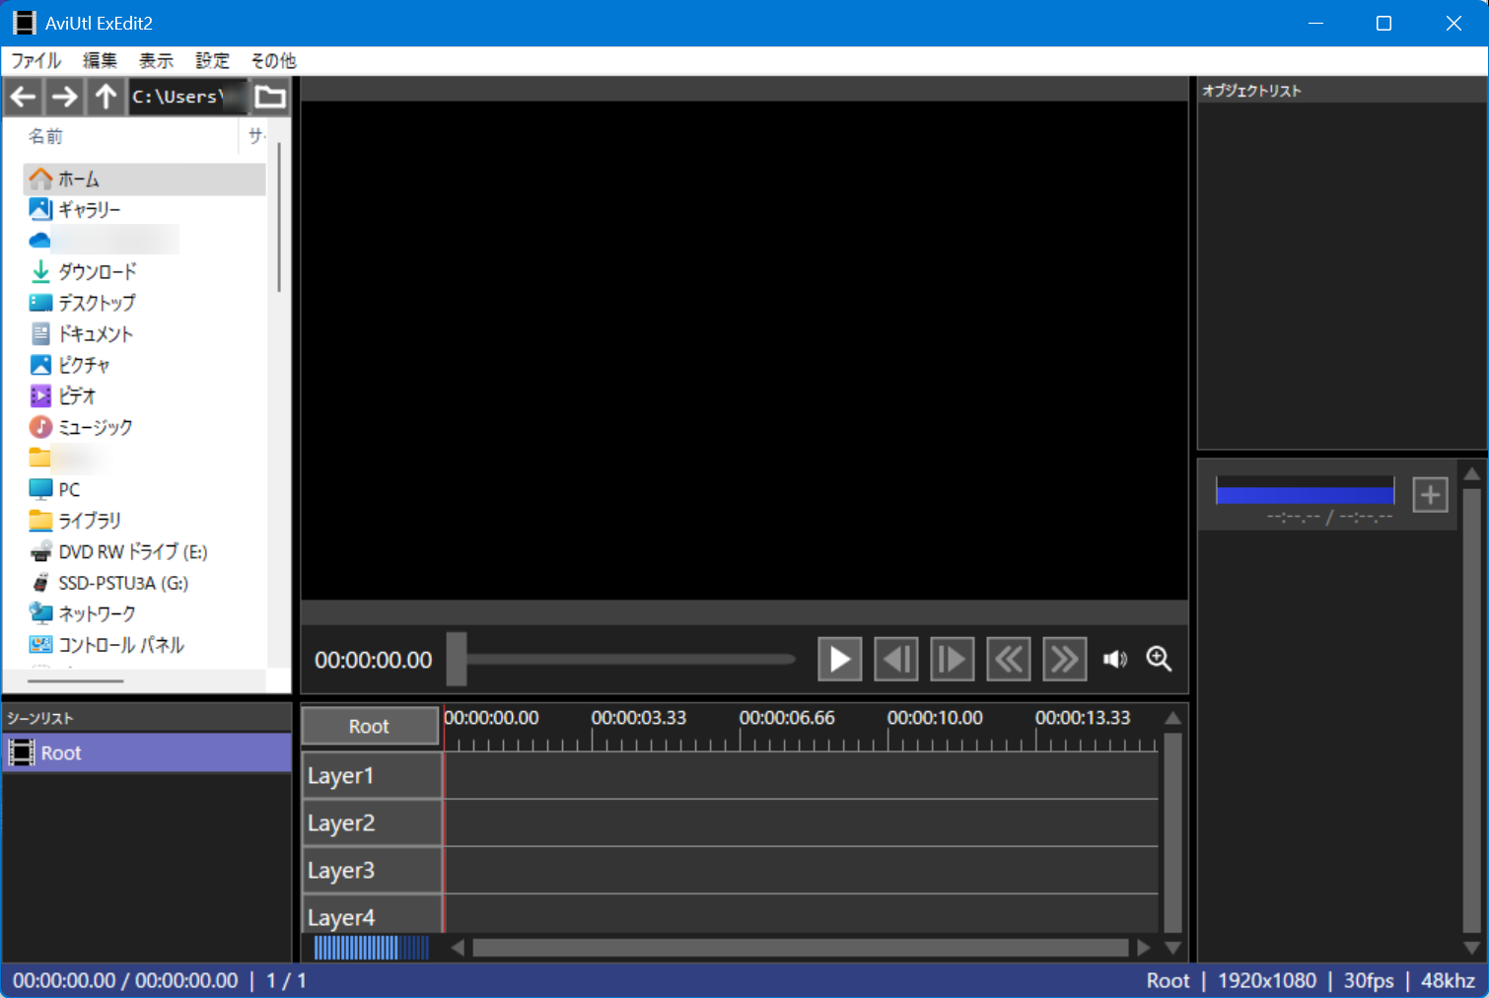Toggle the Layer1 header
This screenshot has width=1489, height=998.
coord(371,776)
